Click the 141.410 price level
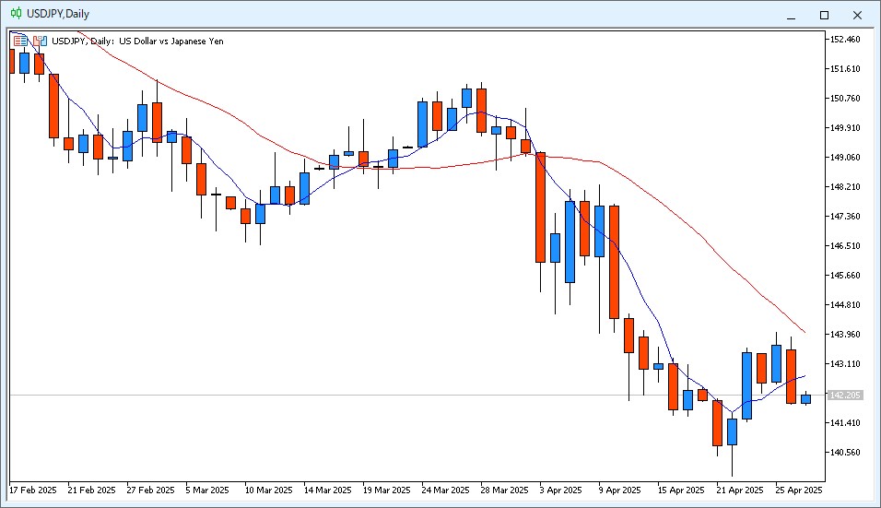The height and width of the screenshot is (508, 881). coord(845,422)
